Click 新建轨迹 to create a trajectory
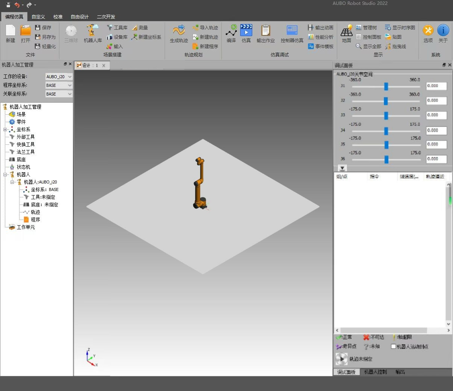 tap(205, 37)
